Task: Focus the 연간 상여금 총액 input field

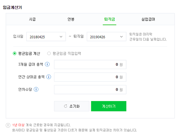Action: pos(90,77)
